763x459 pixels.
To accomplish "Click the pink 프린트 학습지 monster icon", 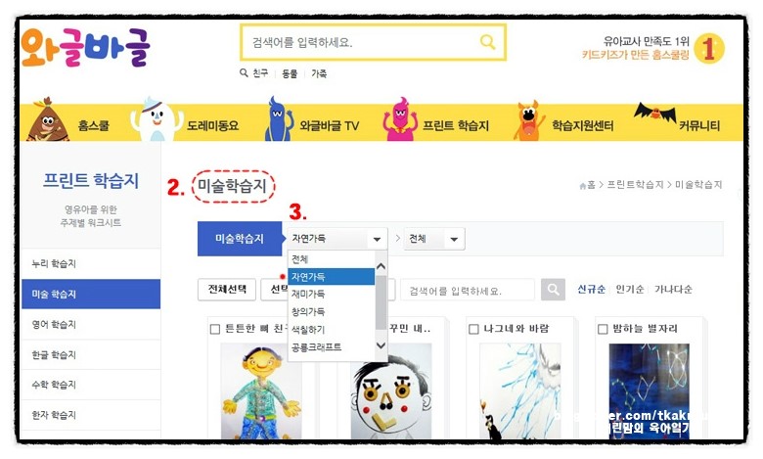I will tap(400, 119).
